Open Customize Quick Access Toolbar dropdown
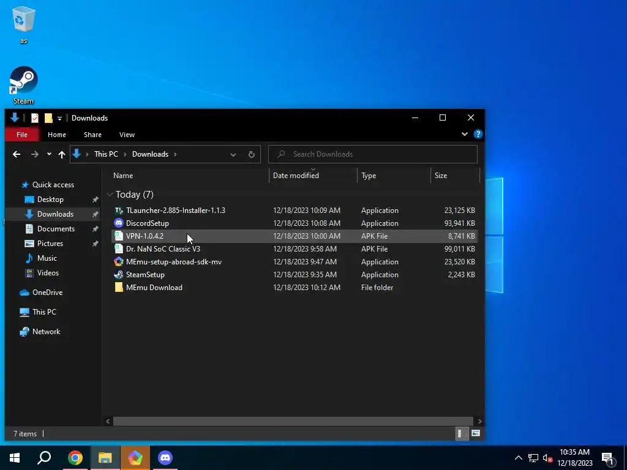Viewport: 627px width, 470px height. coord(59,118)
